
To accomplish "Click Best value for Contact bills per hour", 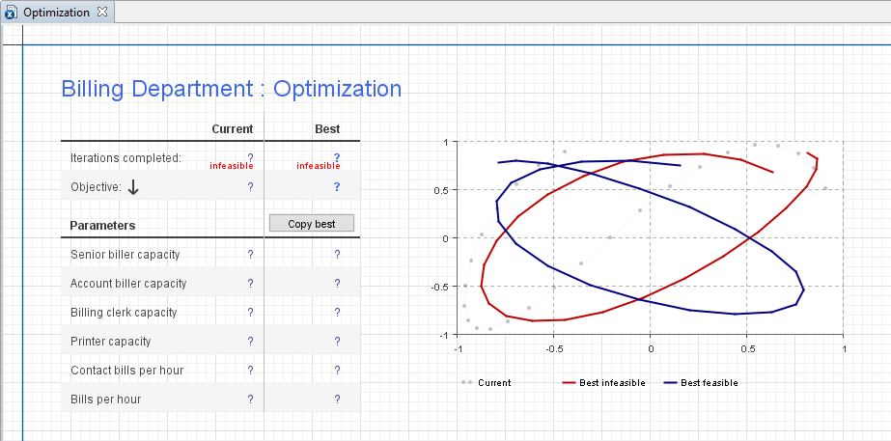I will click(337, 371).
